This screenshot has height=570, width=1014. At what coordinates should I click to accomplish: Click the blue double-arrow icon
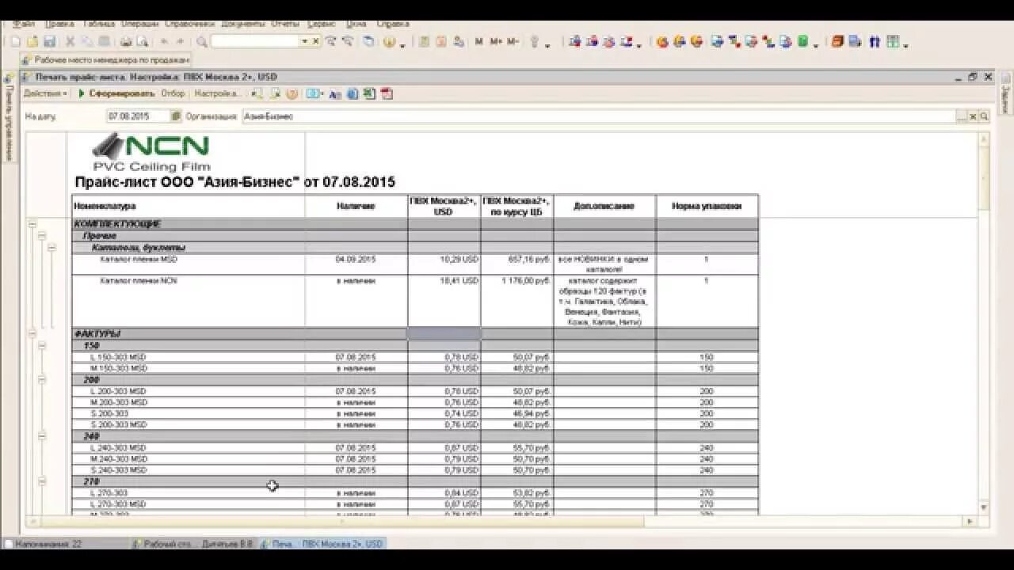(x=875, y=41)
